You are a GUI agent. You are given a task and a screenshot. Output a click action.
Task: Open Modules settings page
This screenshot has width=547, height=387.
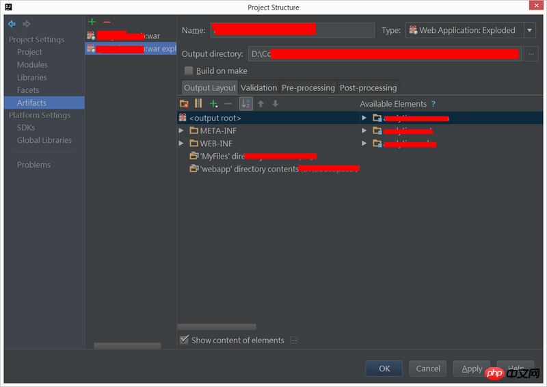32,64
